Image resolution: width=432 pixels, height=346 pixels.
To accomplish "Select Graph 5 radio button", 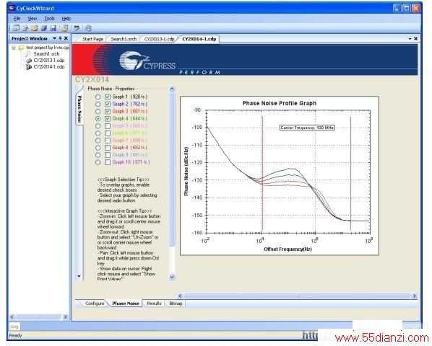I will point(98,126).
